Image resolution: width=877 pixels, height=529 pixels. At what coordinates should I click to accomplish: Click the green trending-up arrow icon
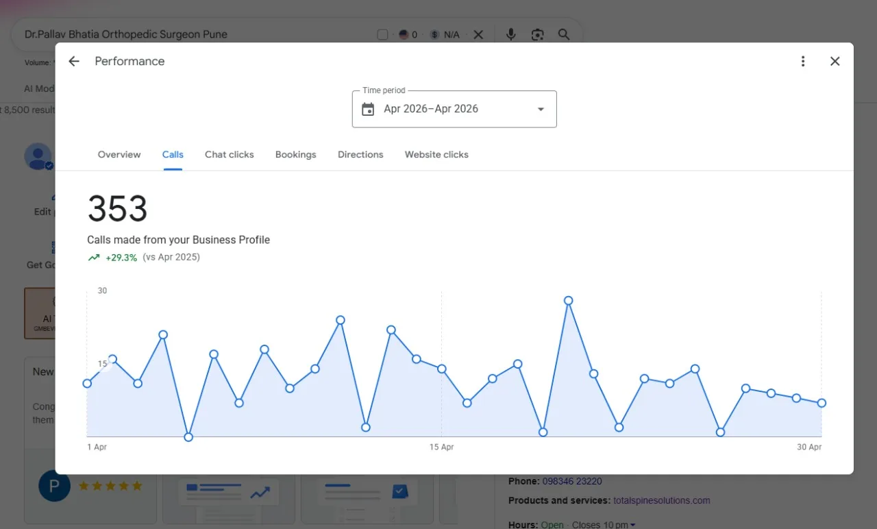point(94,258)
